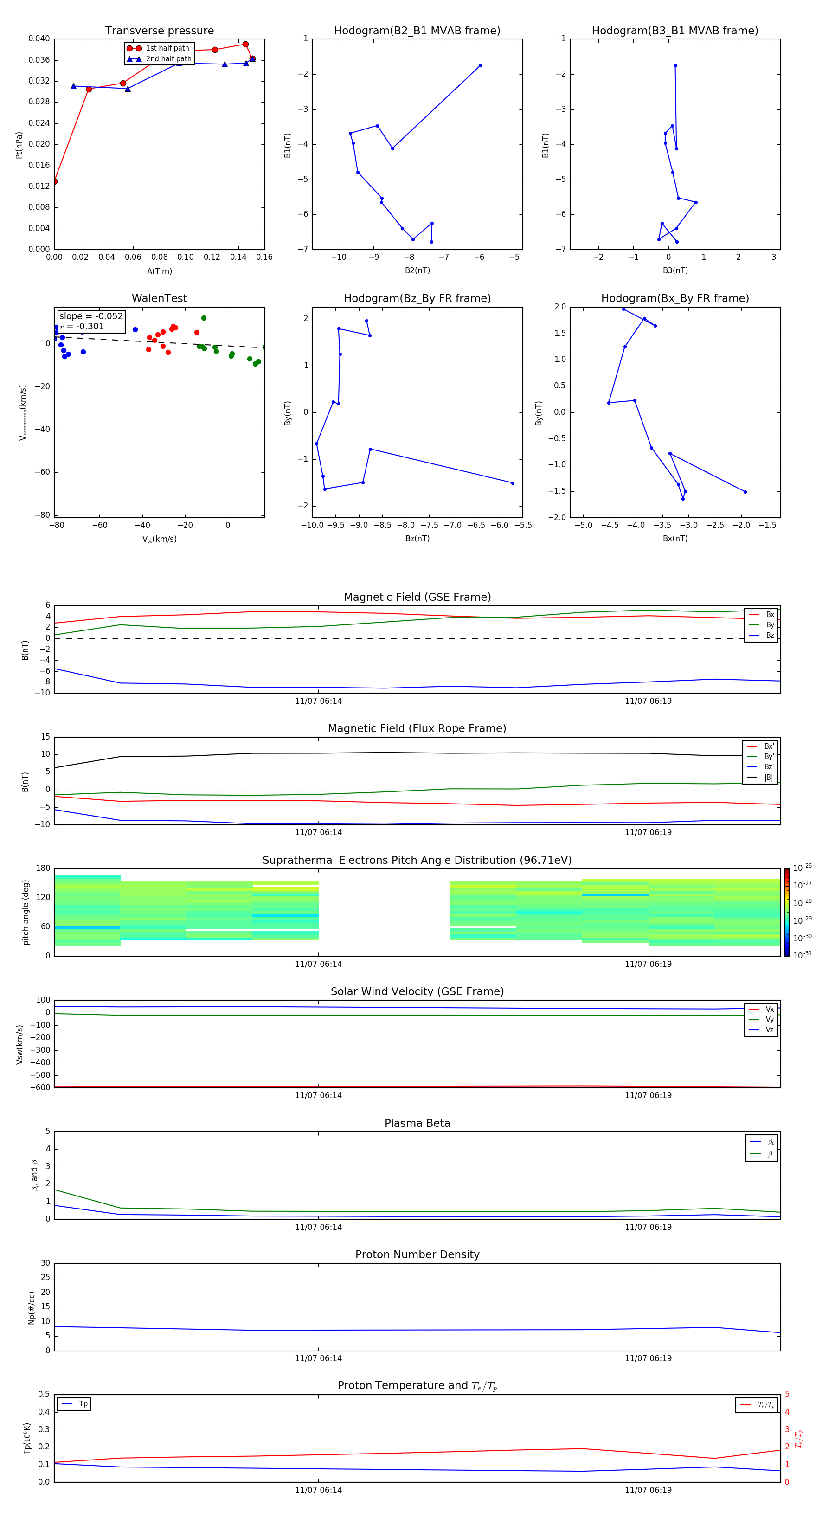The width and height of the screenshot is (835, 1531).
Task: Click the 'Bz(nT)' x-axis label
Action: [417, 539]
